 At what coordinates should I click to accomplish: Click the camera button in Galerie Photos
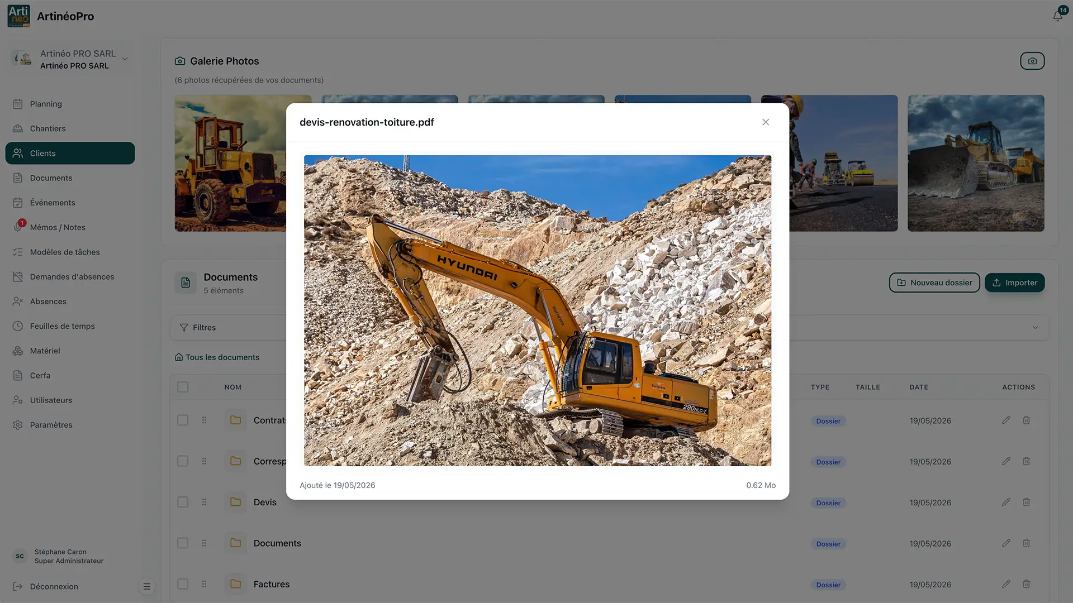tap(1032, 61)
